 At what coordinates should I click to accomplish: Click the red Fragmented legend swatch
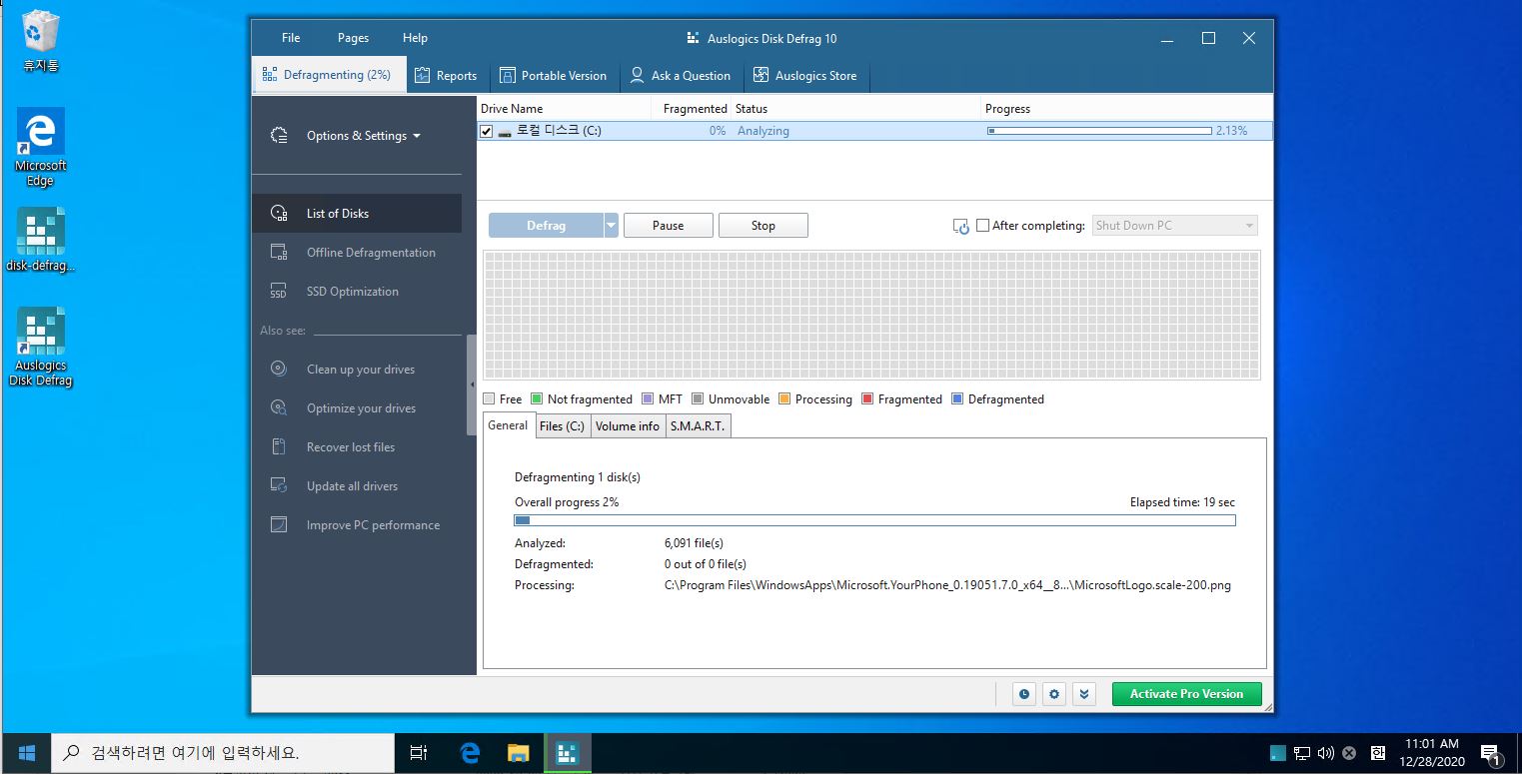(x=868, y=399)
